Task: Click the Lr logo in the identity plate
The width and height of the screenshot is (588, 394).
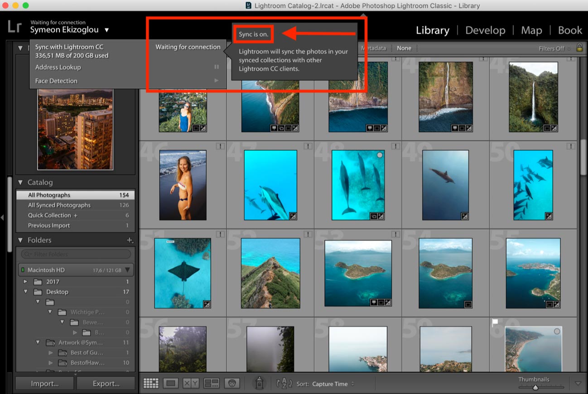Action: point(14,26)
